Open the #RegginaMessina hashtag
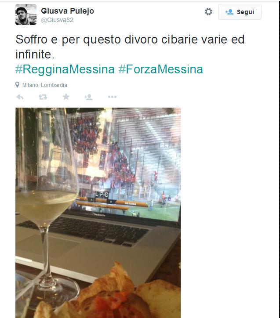This screenshot has width=280, height=318. [65, 69]
